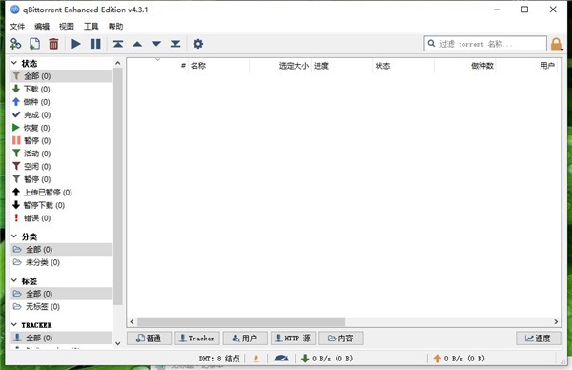Select 无标签 (0) tag filter
572x370 pixels.
coord(61,306)
